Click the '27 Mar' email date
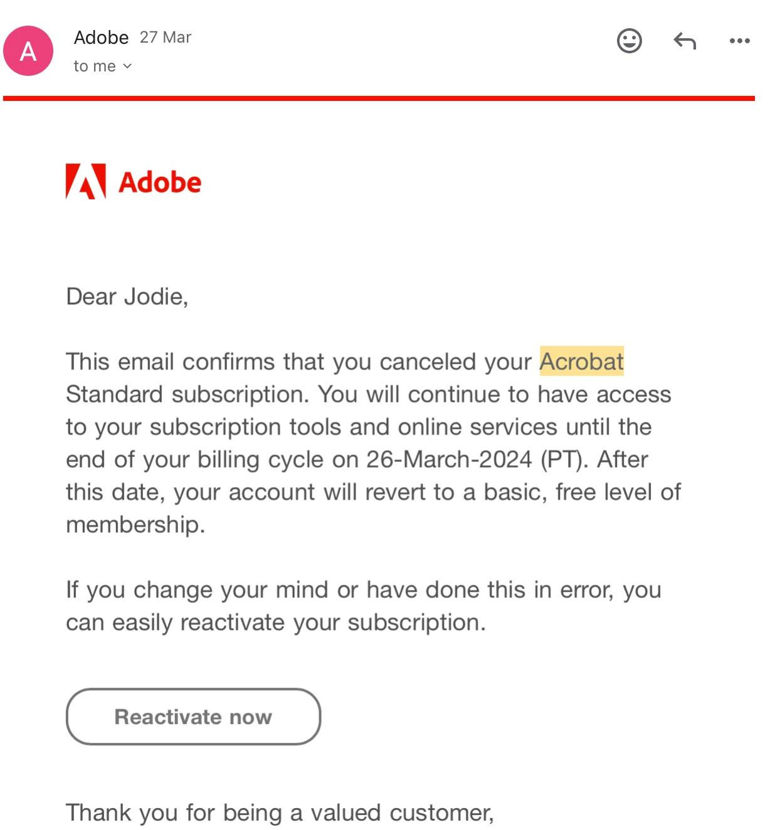Screen dimensions: 775x830 tap(166, 38)
